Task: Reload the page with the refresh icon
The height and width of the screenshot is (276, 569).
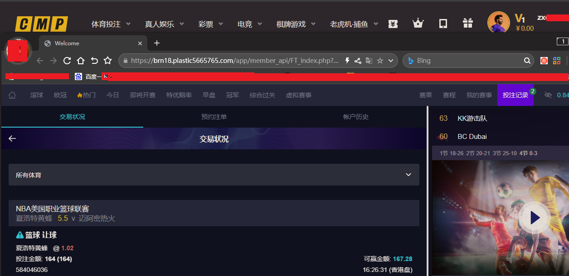Action: (x=67, y=60)
